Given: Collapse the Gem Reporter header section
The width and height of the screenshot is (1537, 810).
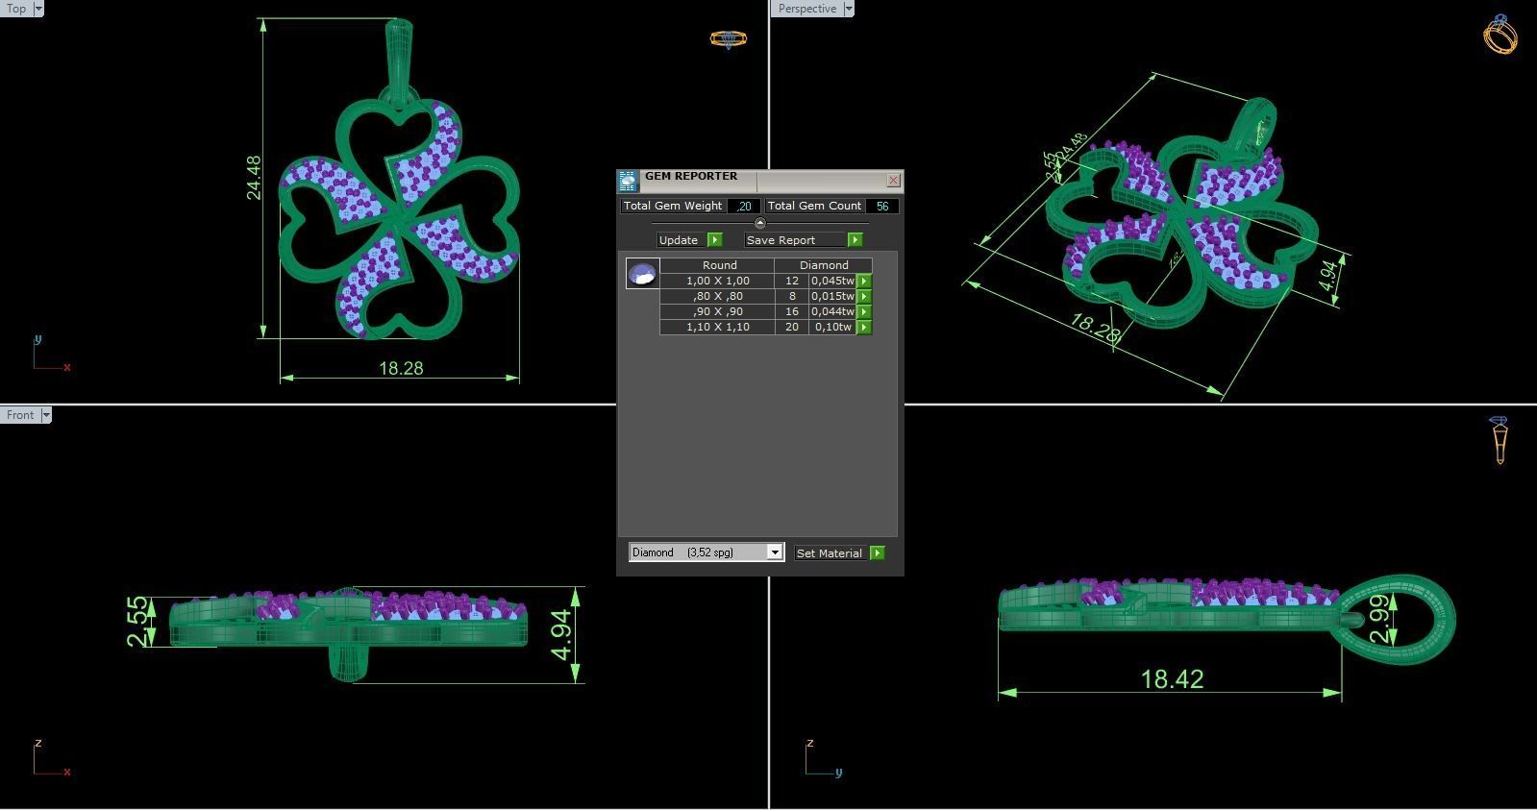Looking at the screenshot, I should (759, 223).
